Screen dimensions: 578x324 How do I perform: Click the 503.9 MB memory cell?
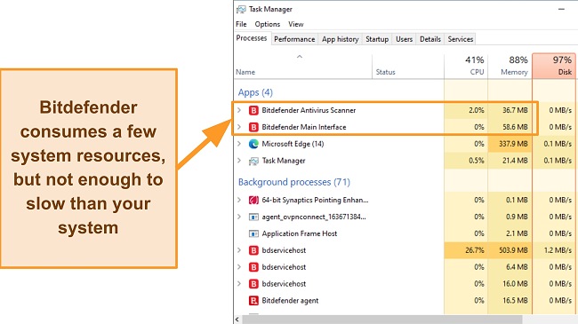[x=510, y=250]
